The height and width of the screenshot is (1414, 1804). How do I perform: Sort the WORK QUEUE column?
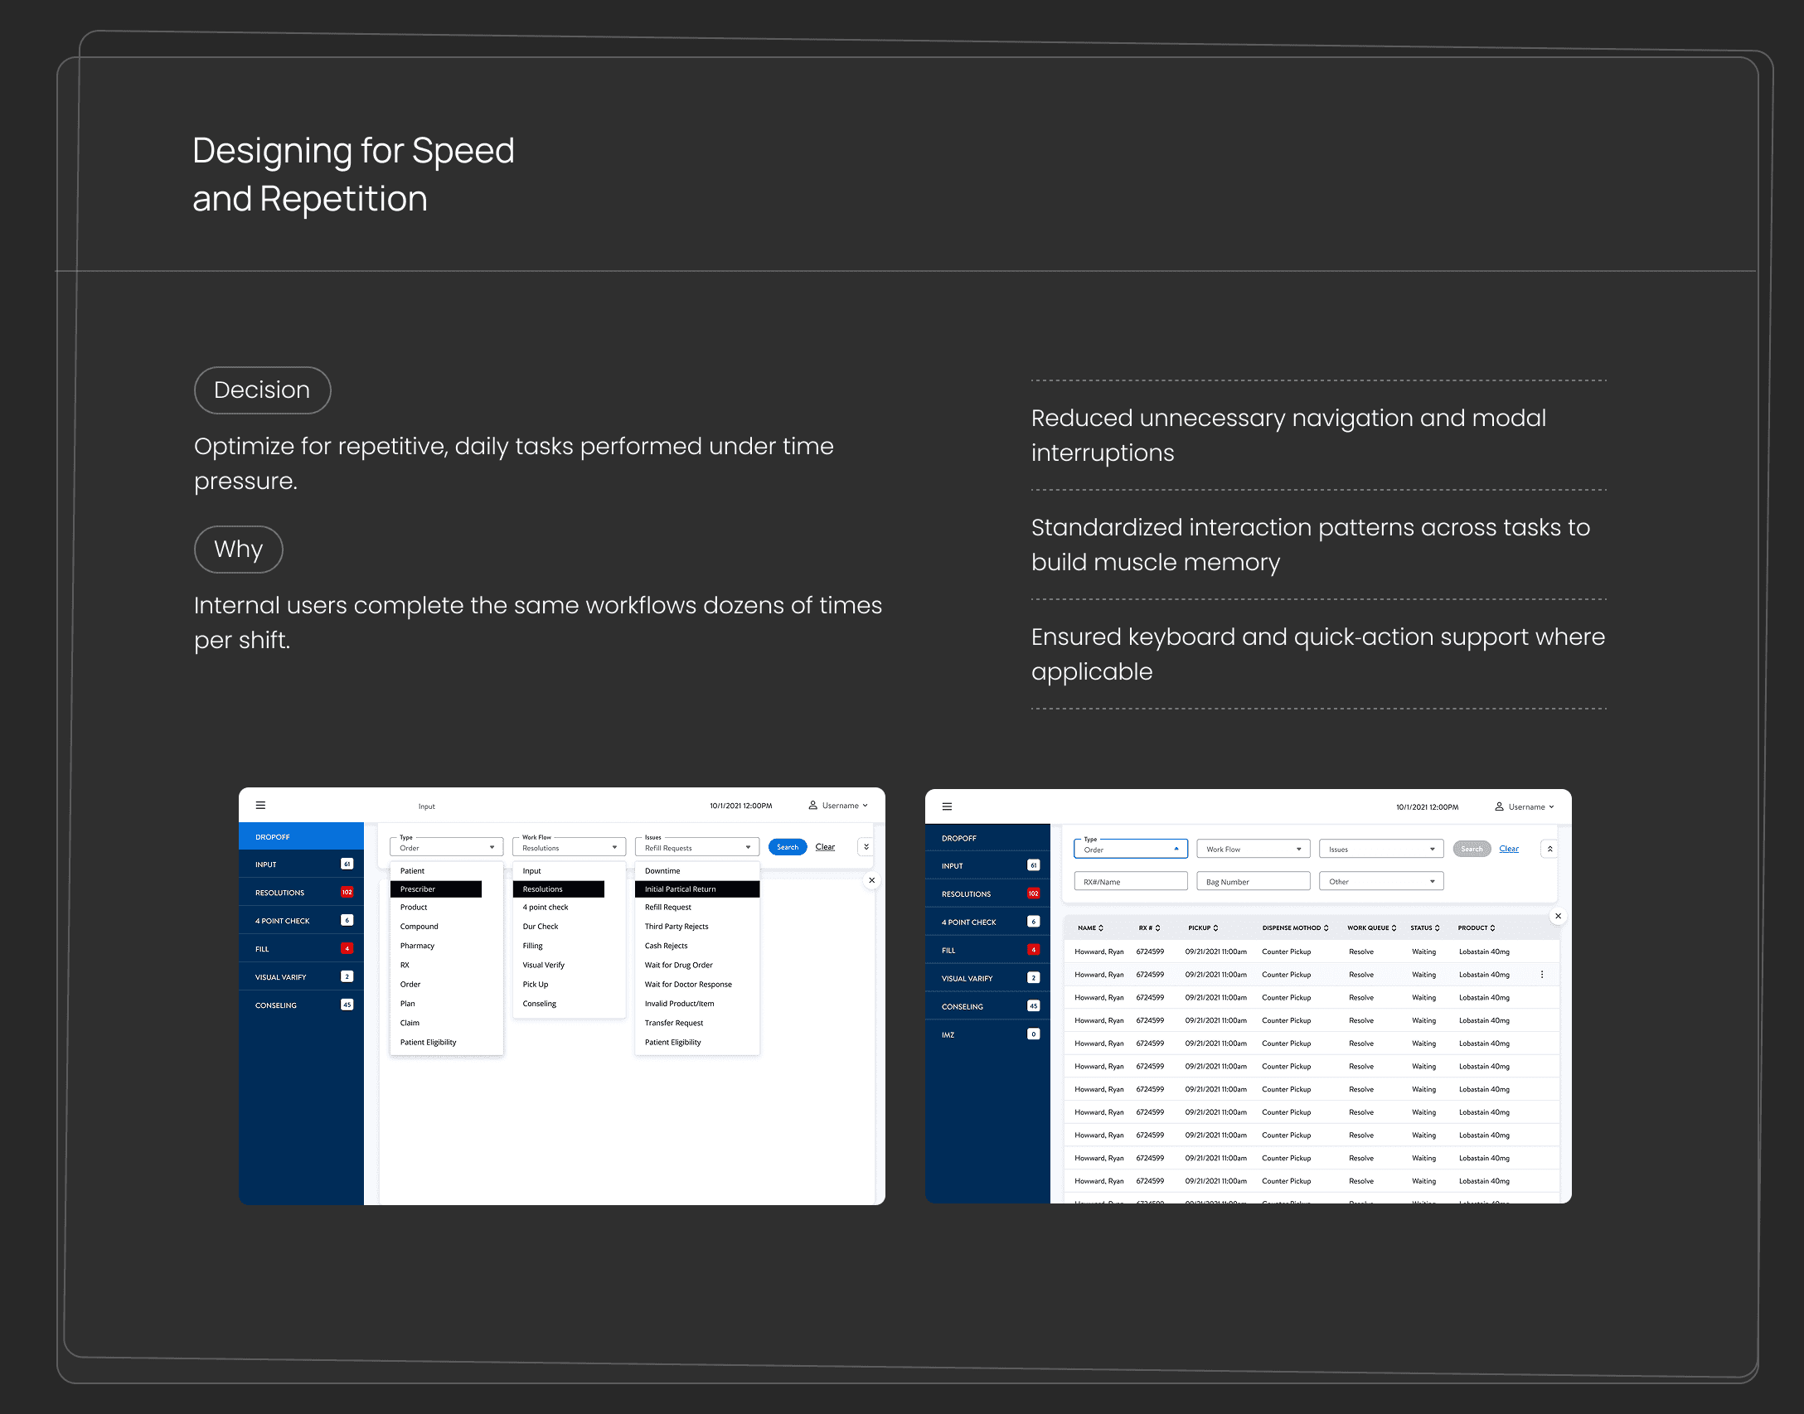[x=1394, y=928]
